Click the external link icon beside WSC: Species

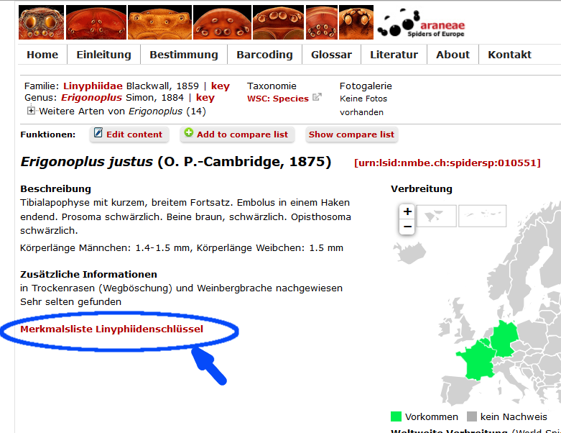pyautogui.click(x=317, y=98)
